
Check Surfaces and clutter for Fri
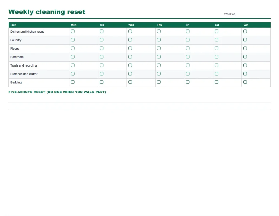(187, 74)
